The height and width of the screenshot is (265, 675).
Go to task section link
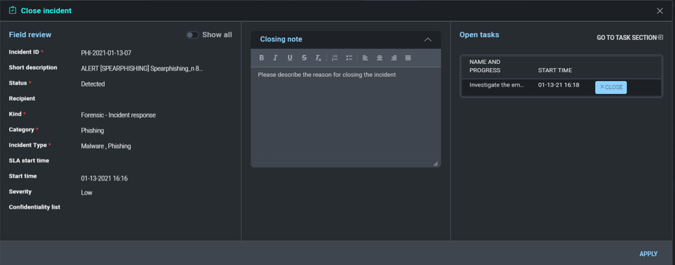pyautogui.click(x=630, y=38)
